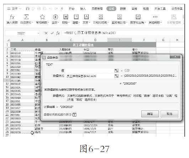Click the formula bar cancel X icon
The height and width of the screenshot is (158, 189).
(x=46, y=33)
